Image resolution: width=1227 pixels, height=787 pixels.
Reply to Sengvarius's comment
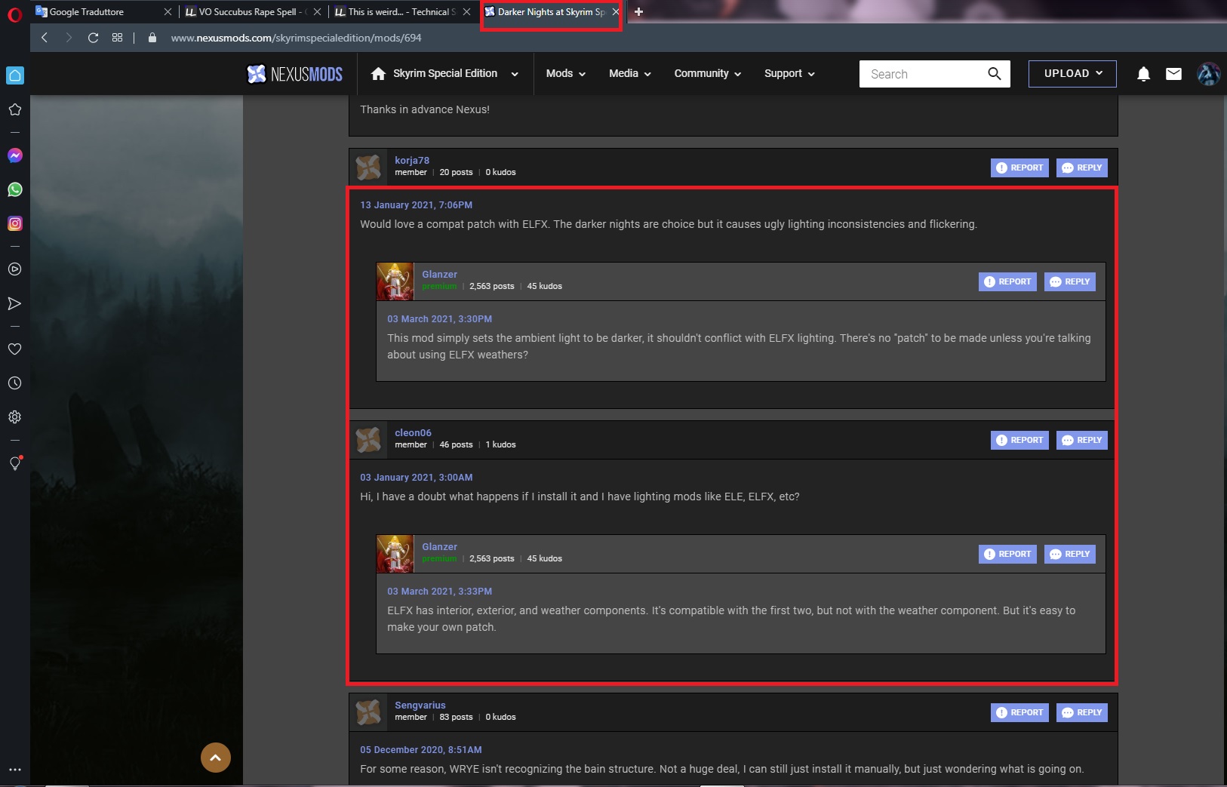(x=1082, y=712)
